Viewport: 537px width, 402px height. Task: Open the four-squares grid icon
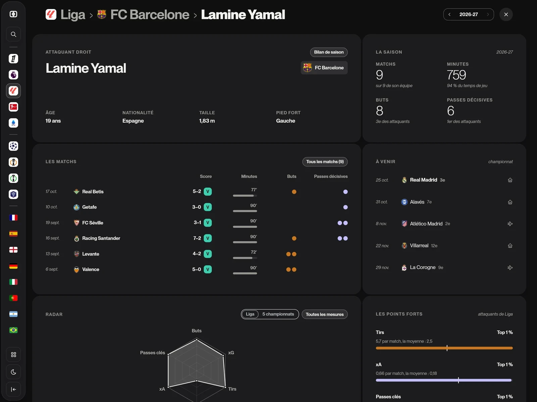13,354
